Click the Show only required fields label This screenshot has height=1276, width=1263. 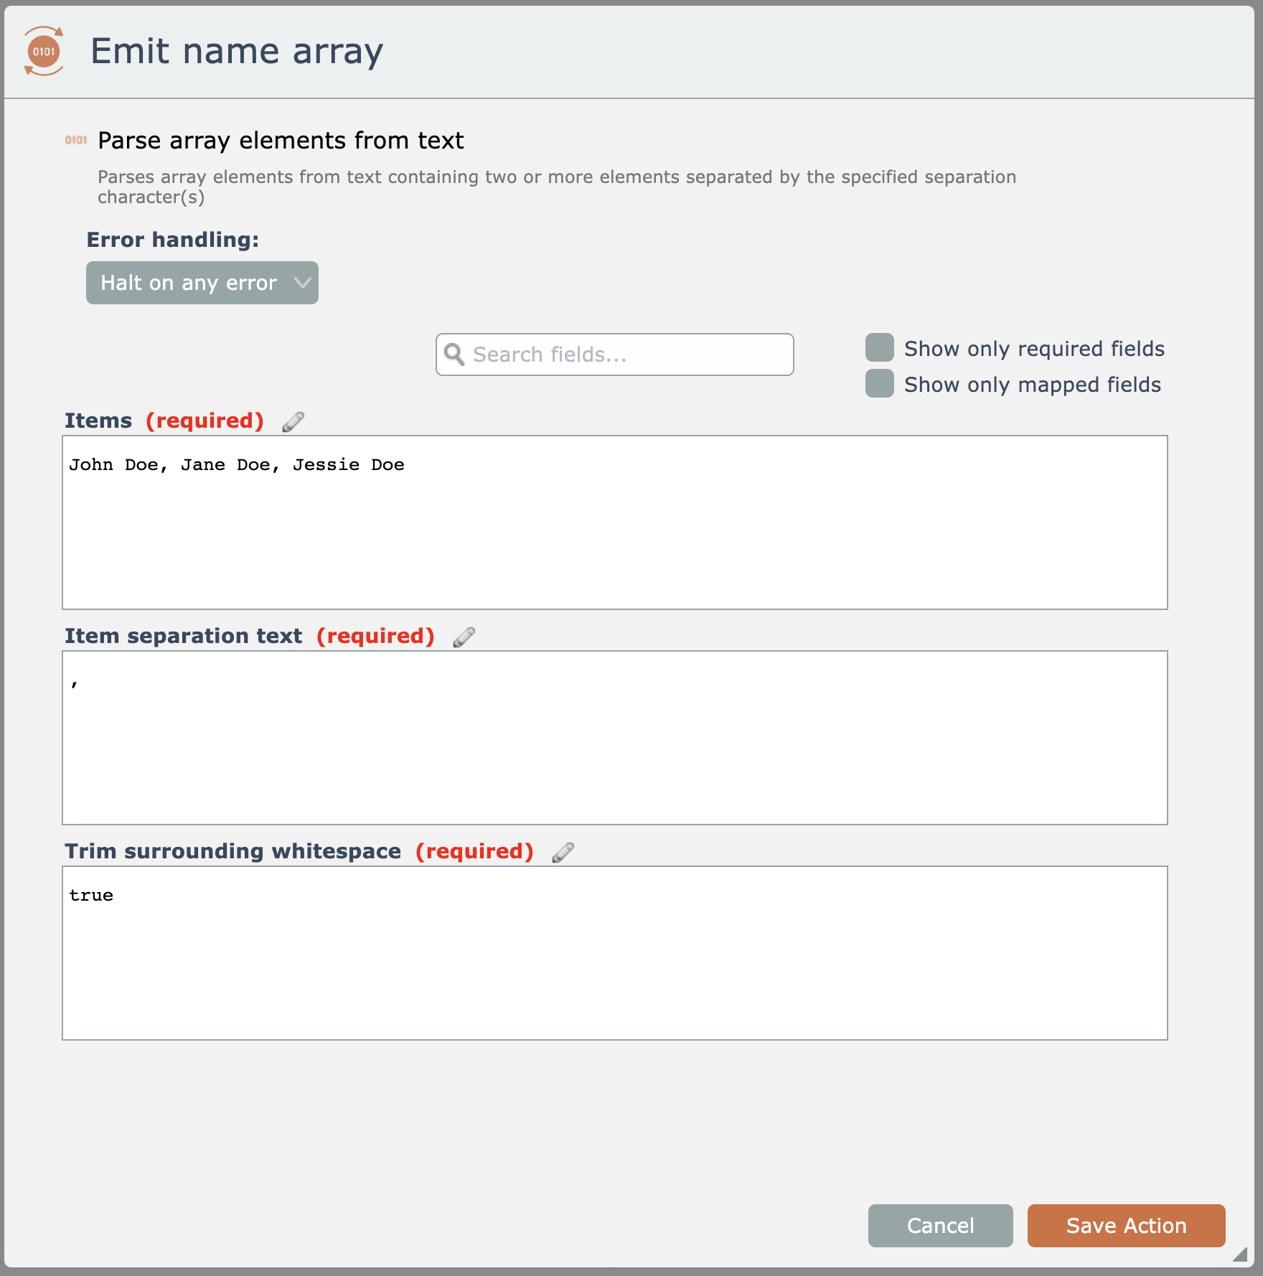click(1034, 349)
